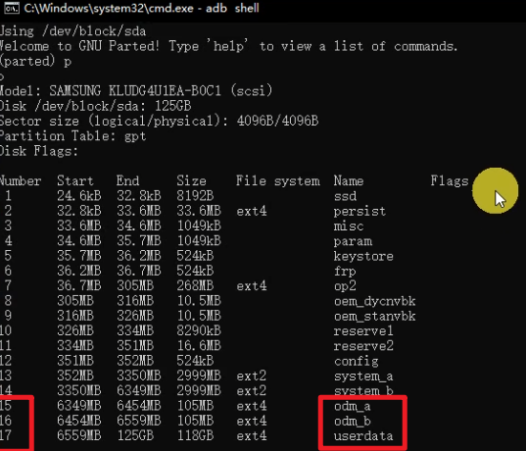Click the text 'Using /dev/block/sda'
This screenshot has height=451, width=526.
[x=73, y=31]
